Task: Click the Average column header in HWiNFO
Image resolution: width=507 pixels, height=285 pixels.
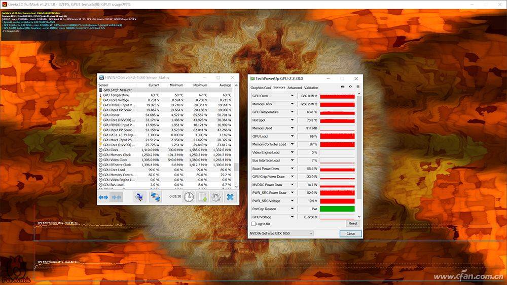Action: click(225, 85)
